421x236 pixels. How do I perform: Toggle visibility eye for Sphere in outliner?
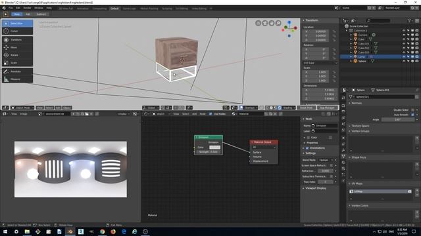click(403, 61)
